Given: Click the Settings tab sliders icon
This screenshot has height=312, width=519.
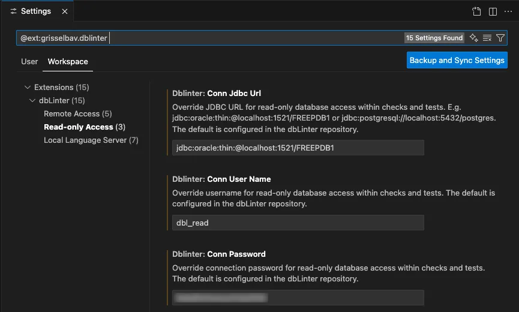Looking at the screenshot, I should click(x=13, y=11).
